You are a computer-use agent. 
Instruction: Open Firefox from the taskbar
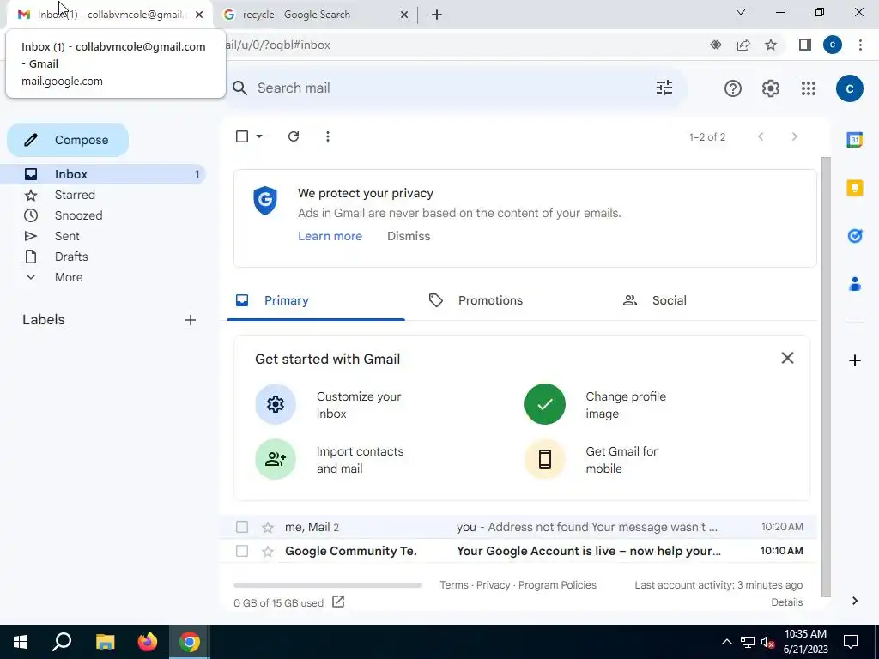148,642
